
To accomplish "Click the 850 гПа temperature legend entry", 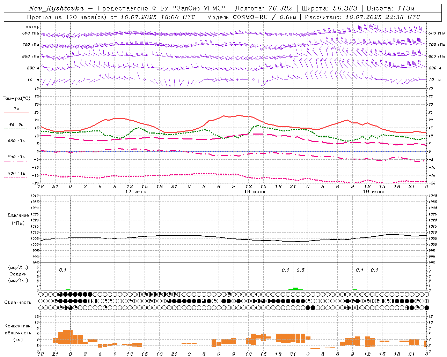I will pyautogui.click(x=16, y=141).
